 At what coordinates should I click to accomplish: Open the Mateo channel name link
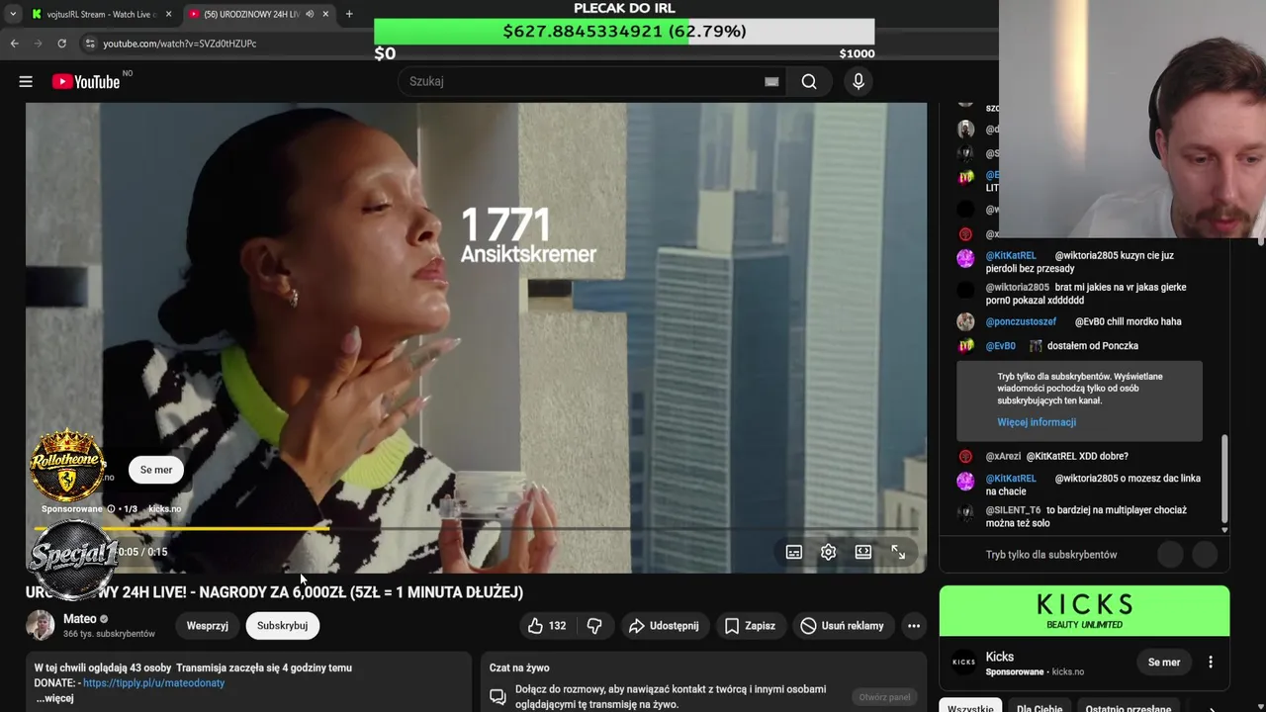80,619
